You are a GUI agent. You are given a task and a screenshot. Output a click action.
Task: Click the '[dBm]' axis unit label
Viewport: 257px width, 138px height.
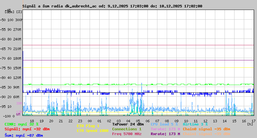[x=10, y=12]
